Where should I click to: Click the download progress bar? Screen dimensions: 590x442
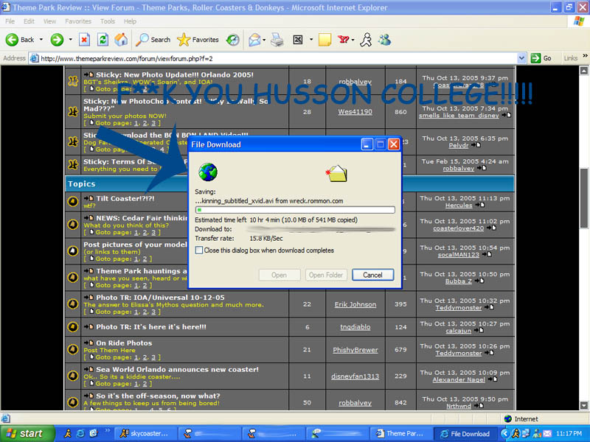(x=295, y=210)
